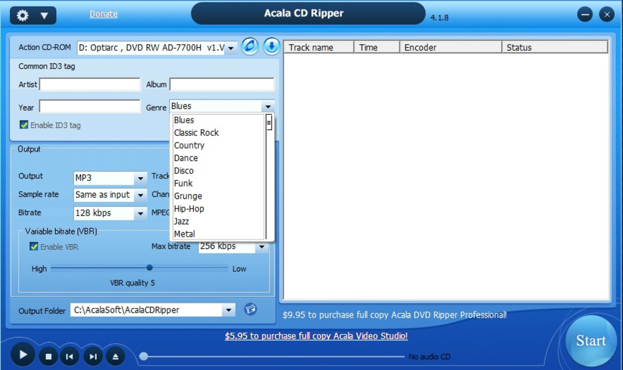623x370 pixels.
Task: Click the VBR quality slider handle
Action: (x=149, y=267)
